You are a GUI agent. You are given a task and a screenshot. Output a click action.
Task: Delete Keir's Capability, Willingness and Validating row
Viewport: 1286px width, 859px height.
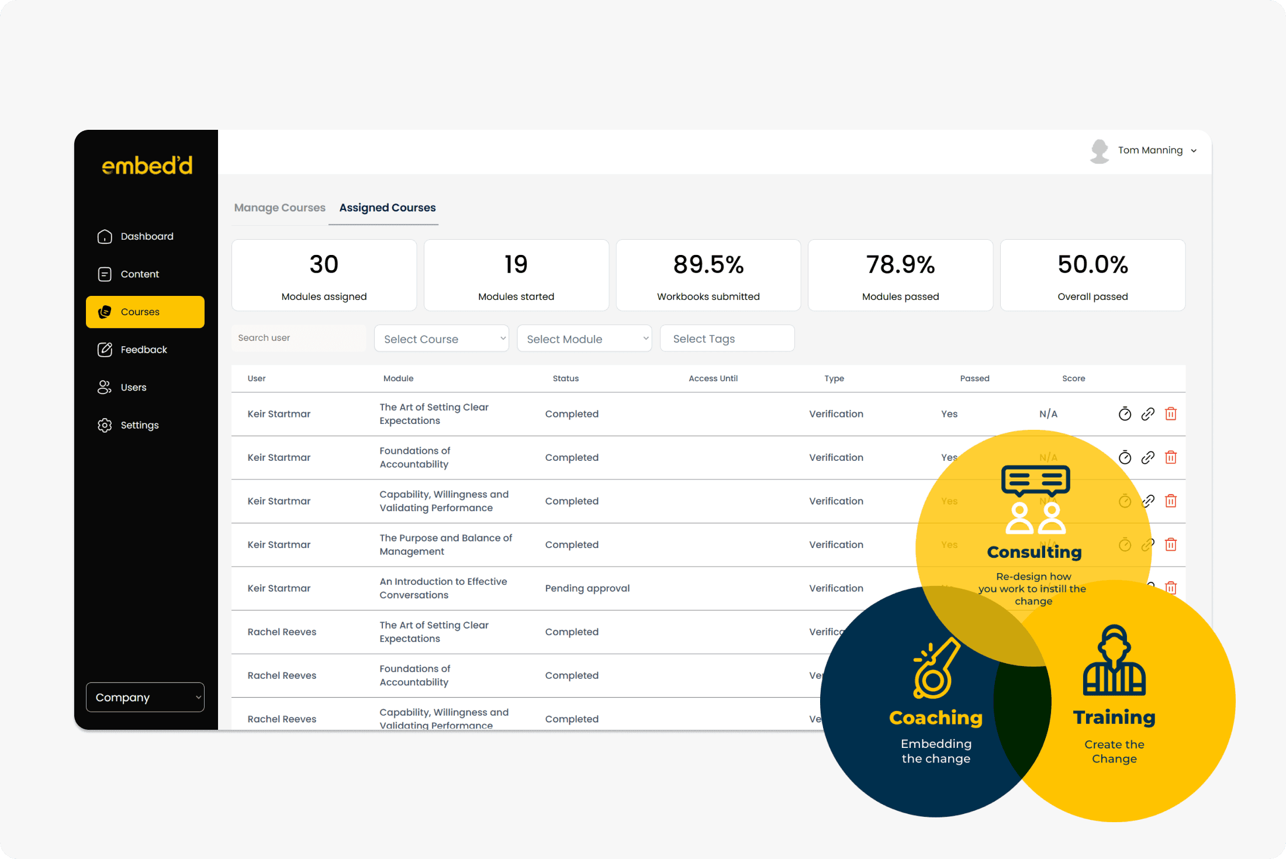[x=1170, y=501]
